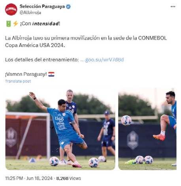This screenshot has height=186, width=181.
Task: Click the lightning bolt emoji
Action: point(15,24)
